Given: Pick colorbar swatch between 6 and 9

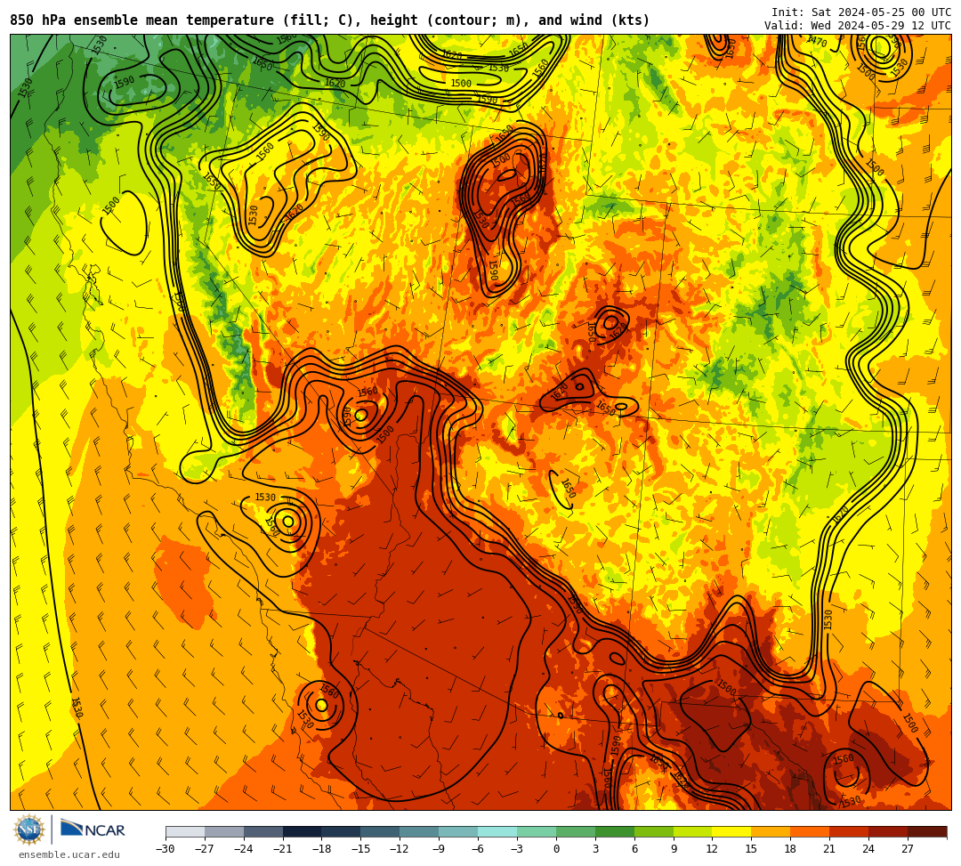Looking at the screenshot, I should pos(654,831).
